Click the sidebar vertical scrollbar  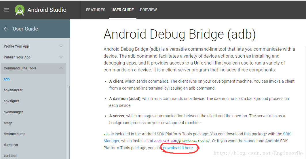pos(69,122)
